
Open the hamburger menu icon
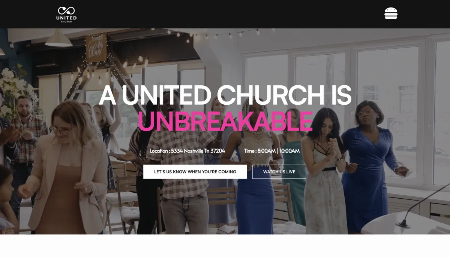[x=391, y=13]
